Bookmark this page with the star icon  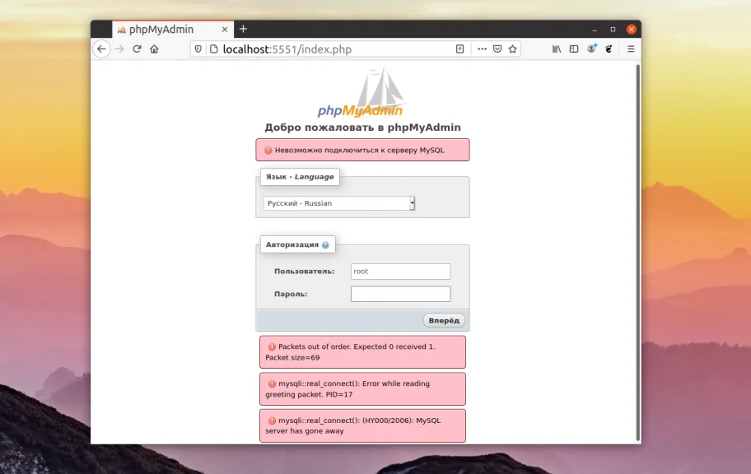pos(512,49)
